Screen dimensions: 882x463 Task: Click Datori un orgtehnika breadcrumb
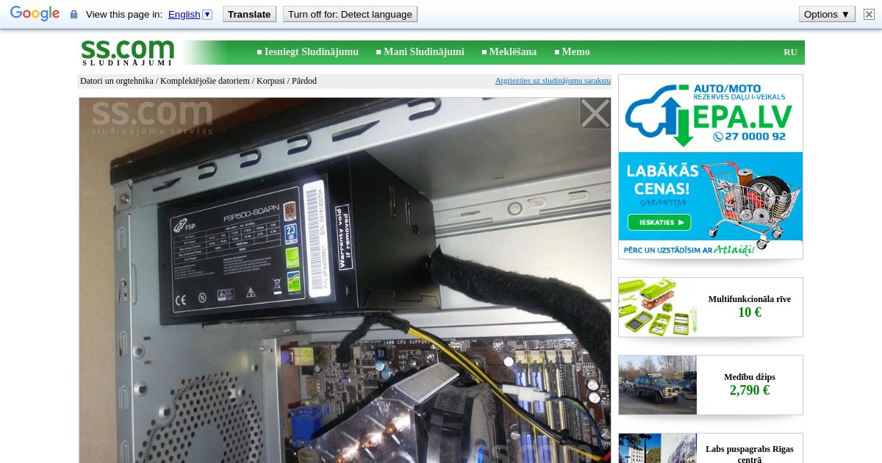coord(117,81)
